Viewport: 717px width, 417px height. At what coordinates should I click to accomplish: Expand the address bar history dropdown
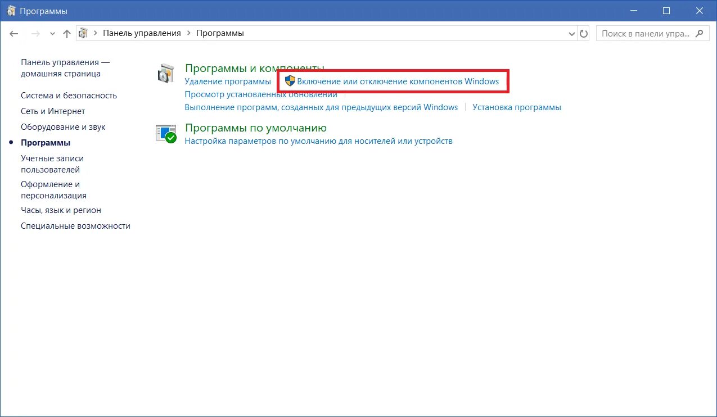[572, 34]
